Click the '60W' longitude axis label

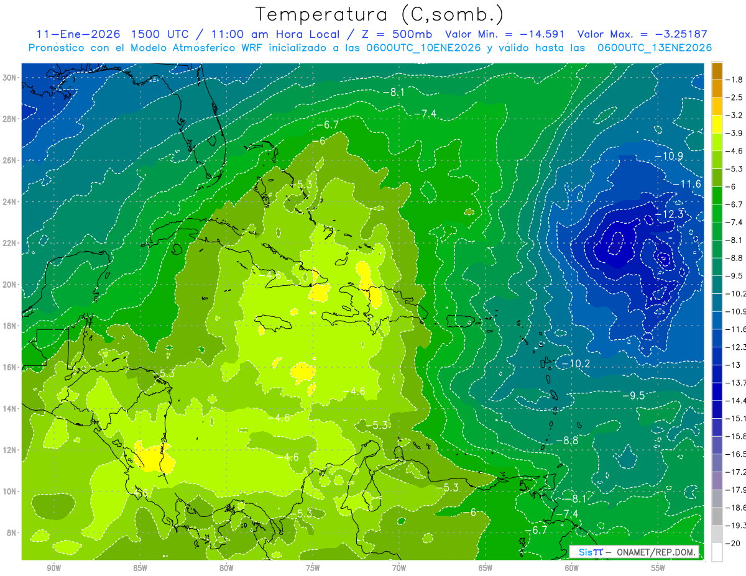[x=572, y=568]
